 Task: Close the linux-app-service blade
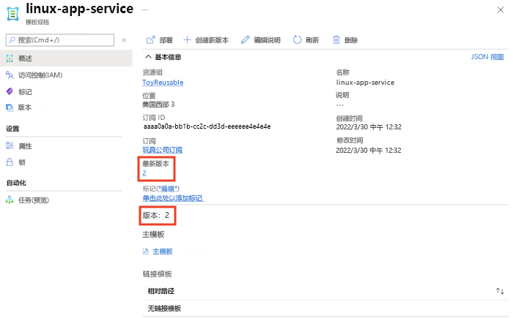tap(501, 10)
